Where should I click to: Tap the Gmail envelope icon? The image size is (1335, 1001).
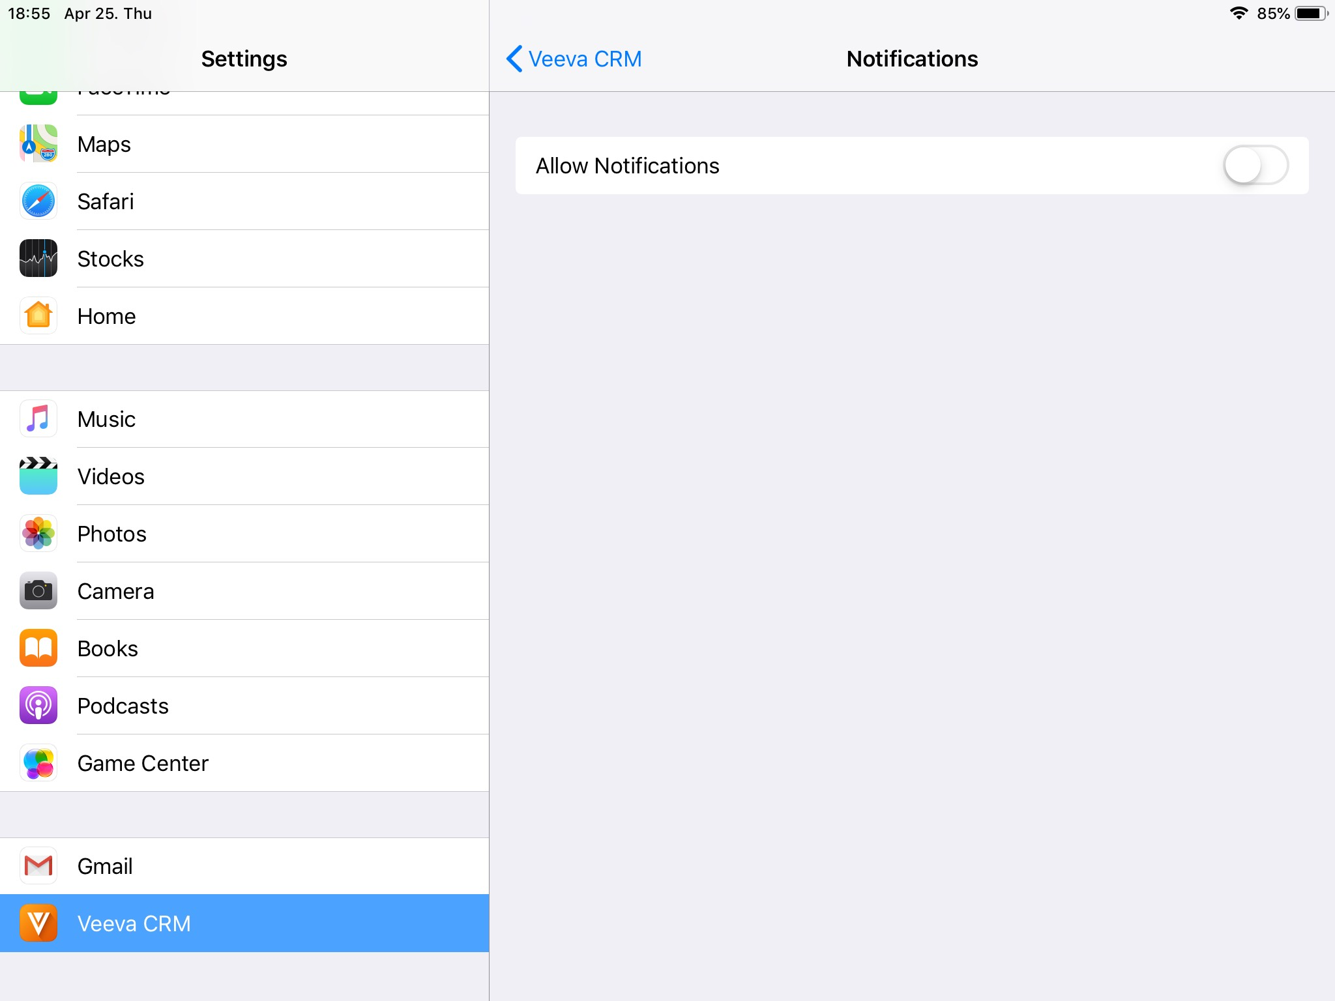[38, 866]
